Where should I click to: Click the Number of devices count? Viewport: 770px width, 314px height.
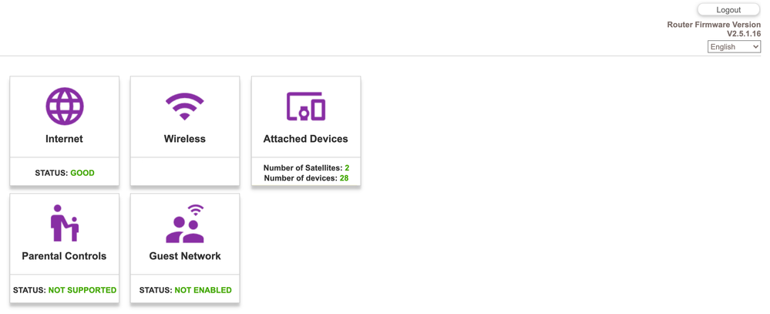pos(344,179)
